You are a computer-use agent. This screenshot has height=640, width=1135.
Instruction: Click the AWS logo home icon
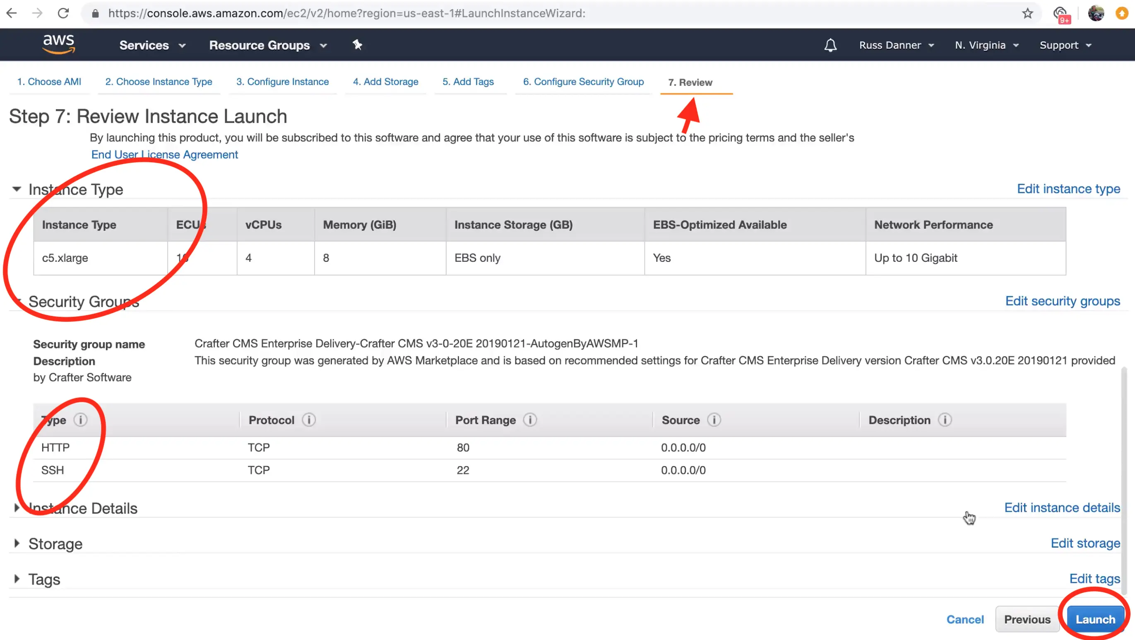point(59,44)
